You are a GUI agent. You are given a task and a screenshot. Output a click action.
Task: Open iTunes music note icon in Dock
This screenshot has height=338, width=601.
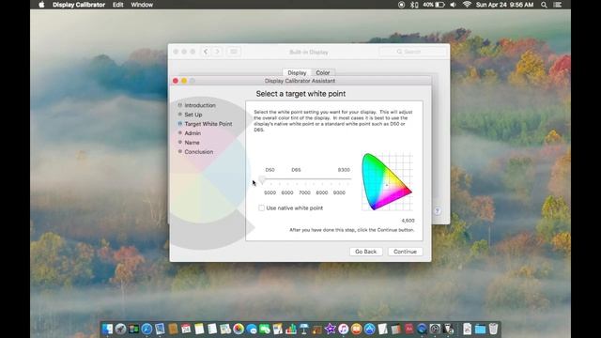click(x=344, y=329)
